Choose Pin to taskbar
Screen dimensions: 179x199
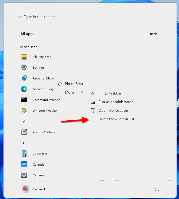(110, 93)
